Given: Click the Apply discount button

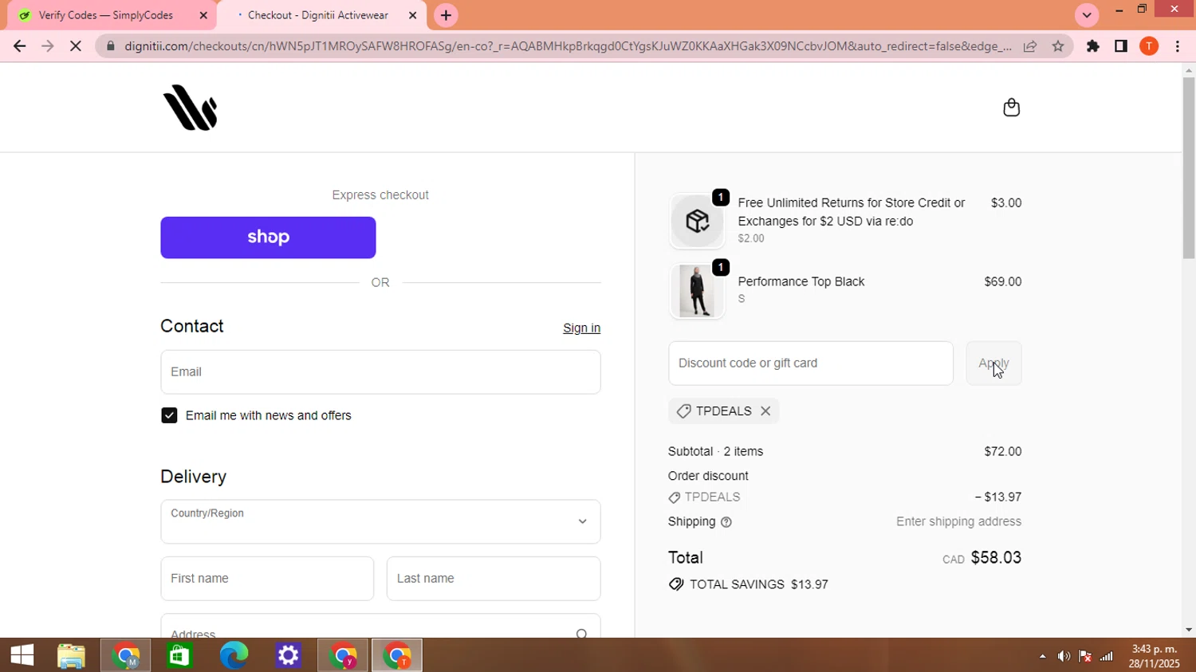Looking at the screenshot, I should [x=993, y=364].
